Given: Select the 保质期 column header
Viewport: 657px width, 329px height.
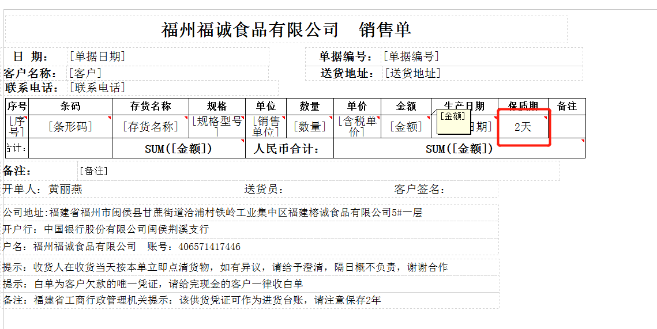Looking at the screenshot, I should click(x=523, y=107).
